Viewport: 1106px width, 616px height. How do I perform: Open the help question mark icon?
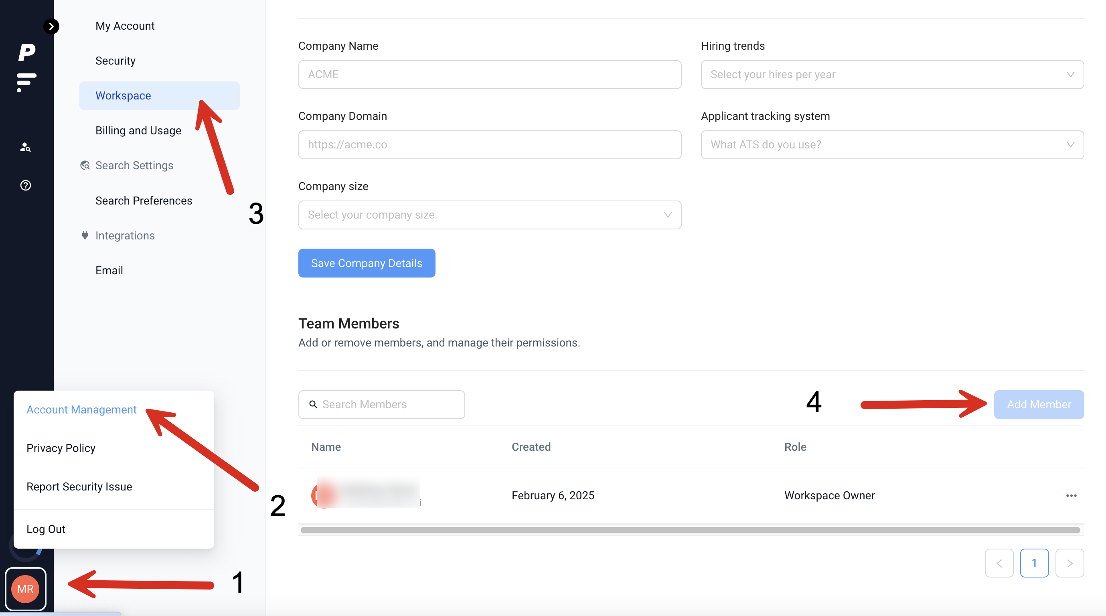tap(25, 185)
